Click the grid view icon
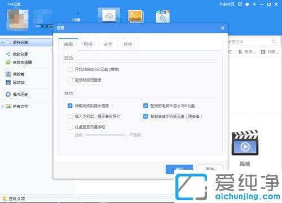 [263, 52]
